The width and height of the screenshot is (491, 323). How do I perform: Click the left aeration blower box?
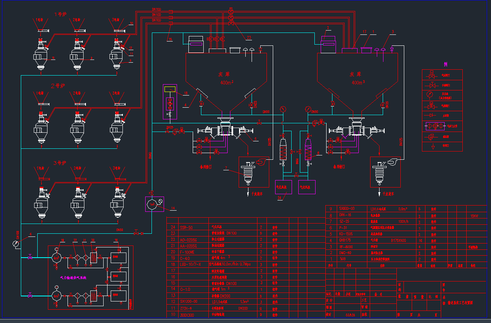283,187
